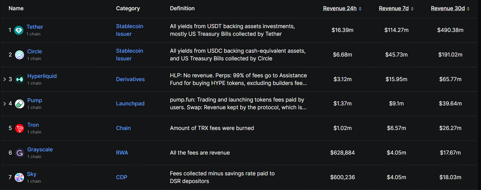Select the Derivatives category link
Viewport: 481px width, 190px height.
pos(130,79)
